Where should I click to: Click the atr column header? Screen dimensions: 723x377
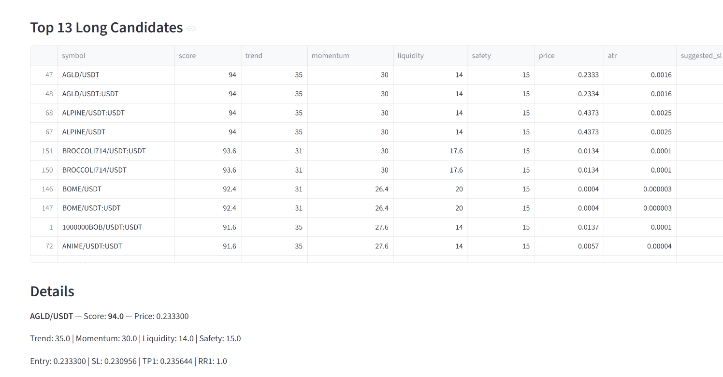tap(612, 56)
